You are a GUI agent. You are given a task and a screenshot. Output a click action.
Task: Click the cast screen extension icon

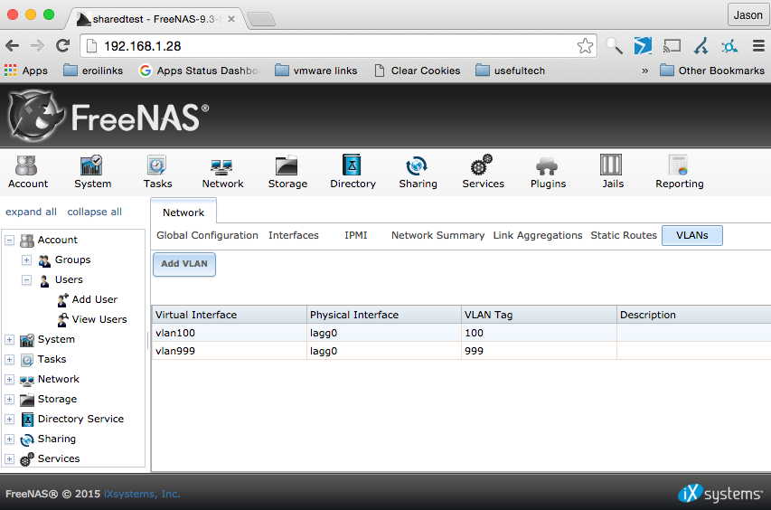pyautogui.click(x=672, y=46)
